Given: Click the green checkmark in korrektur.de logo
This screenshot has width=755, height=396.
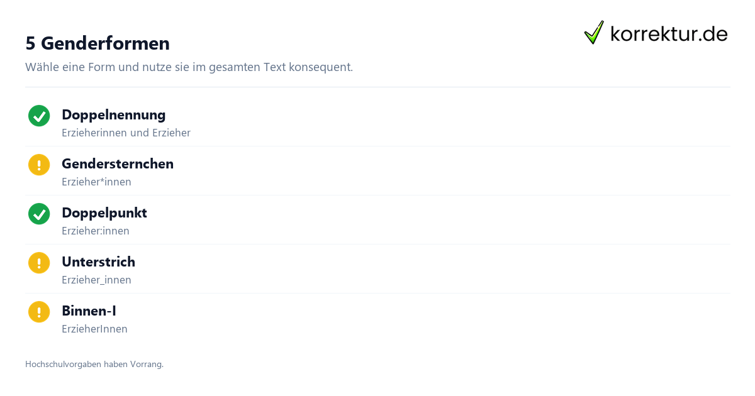Looking at the screenshot, I should point(594,33).
